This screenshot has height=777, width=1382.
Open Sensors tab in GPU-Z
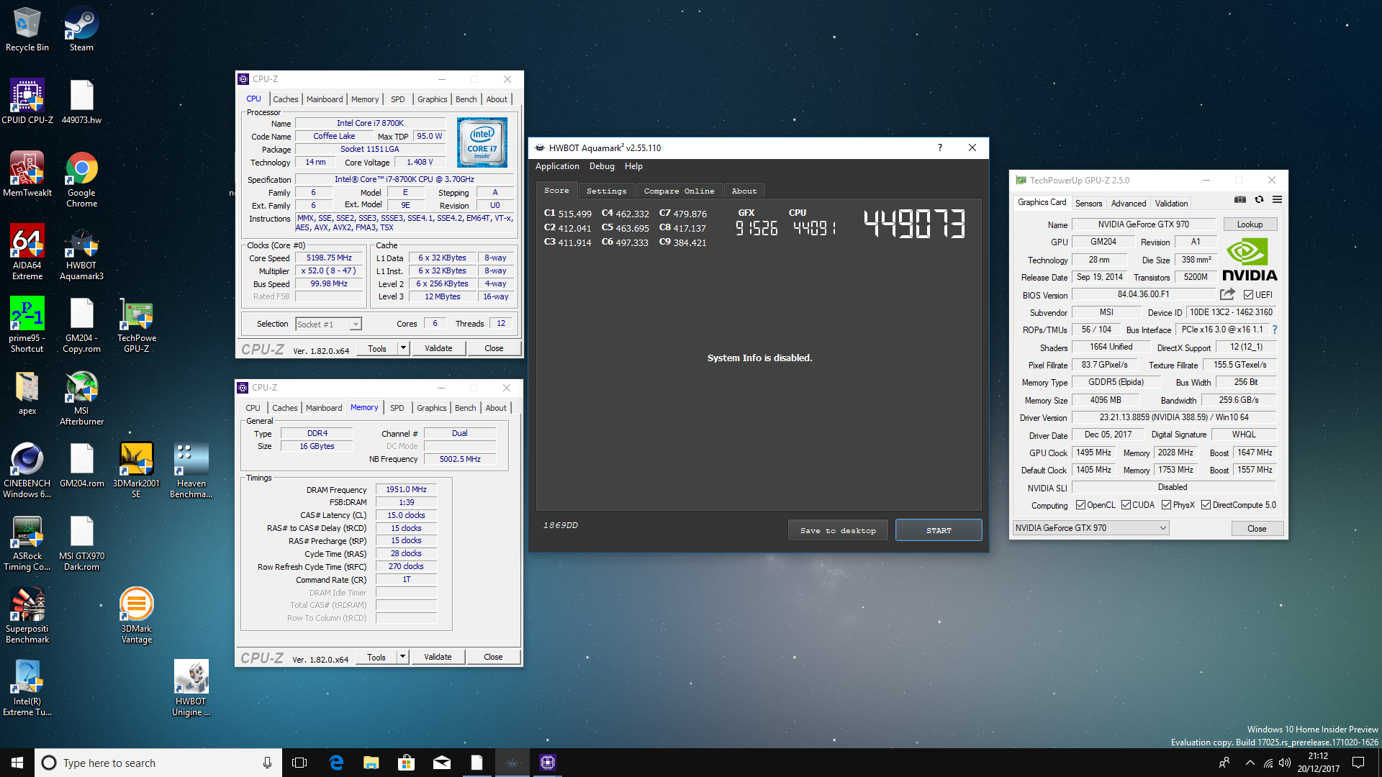(x=1088, y=204)
